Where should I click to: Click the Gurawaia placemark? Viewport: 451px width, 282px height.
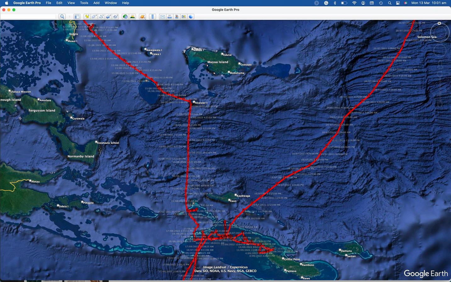coord(77,118)
